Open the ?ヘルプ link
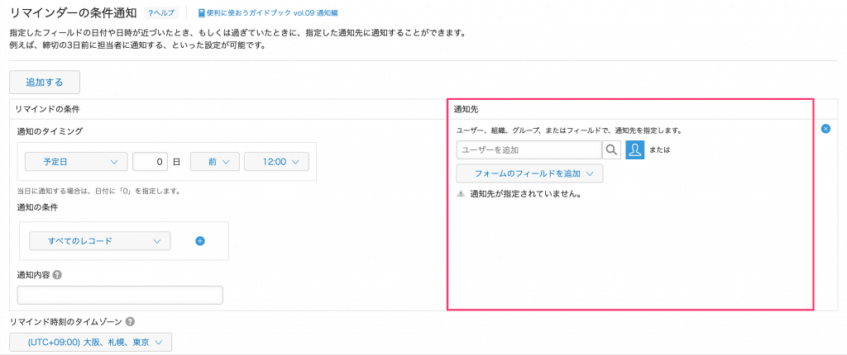 coord(160,14)
